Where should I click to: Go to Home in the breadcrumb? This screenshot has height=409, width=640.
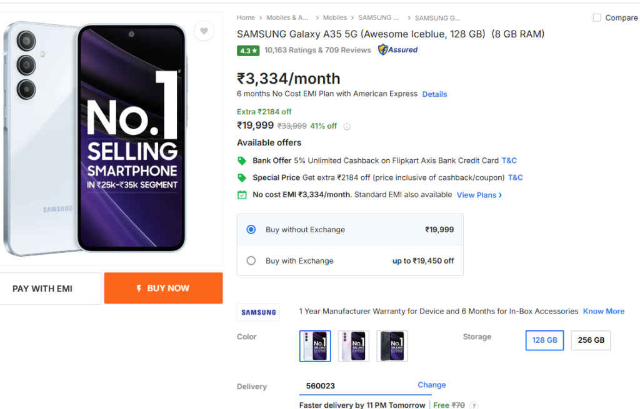[246, 17]
